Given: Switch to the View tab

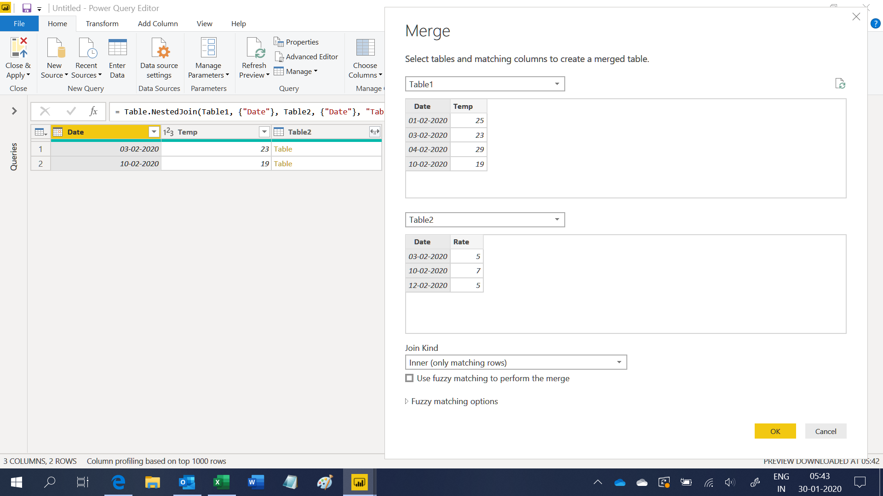Looking at the screenshot, I should (x=204, y=23).
